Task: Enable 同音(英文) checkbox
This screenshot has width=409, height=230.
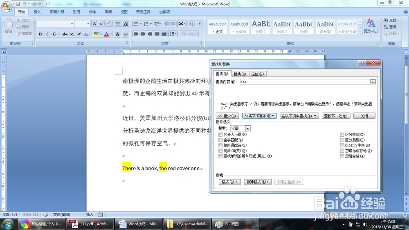Action: (220, 151)
